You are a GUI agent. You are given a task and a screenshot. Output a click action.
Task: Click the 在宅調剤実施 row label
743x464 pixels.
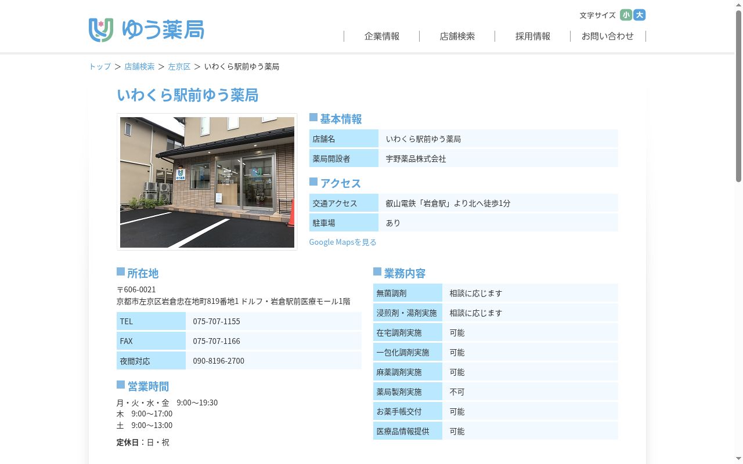(407, 333)
